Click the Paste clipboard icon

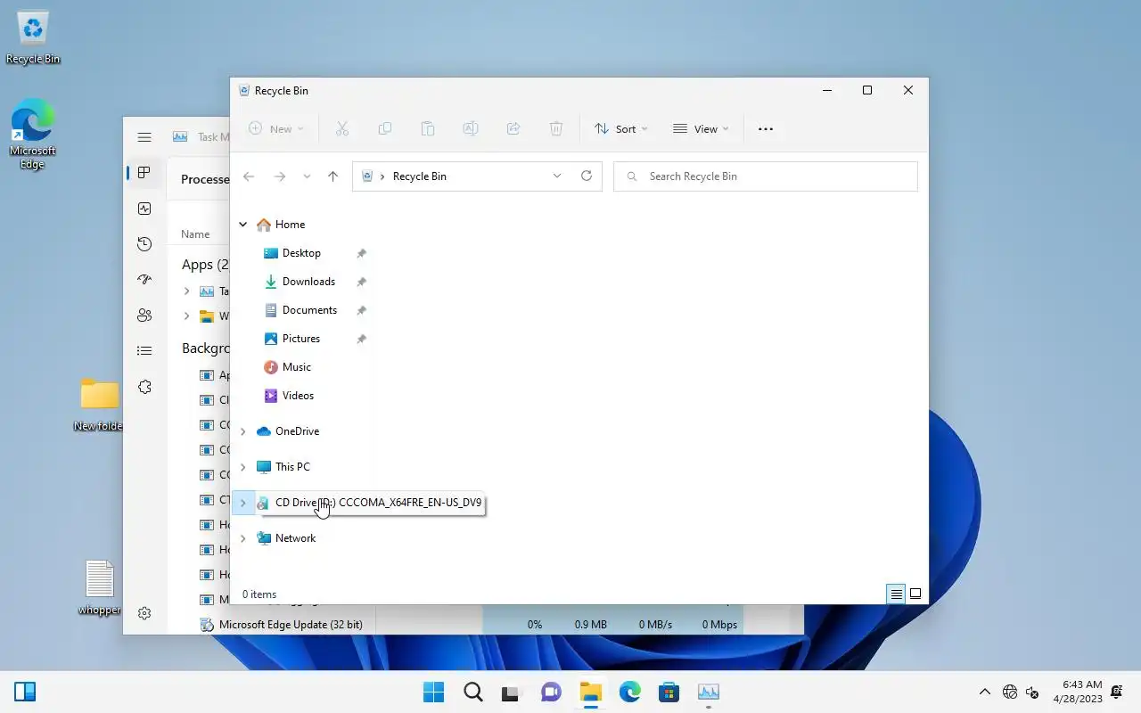(428, 129)
